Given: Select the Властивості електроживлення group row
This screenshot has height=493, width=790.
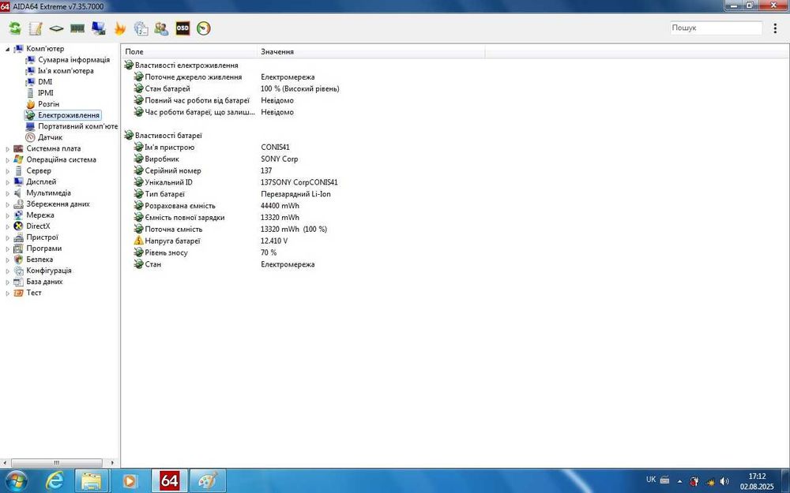Looking at the screenshot, I should tap(186, 65).
